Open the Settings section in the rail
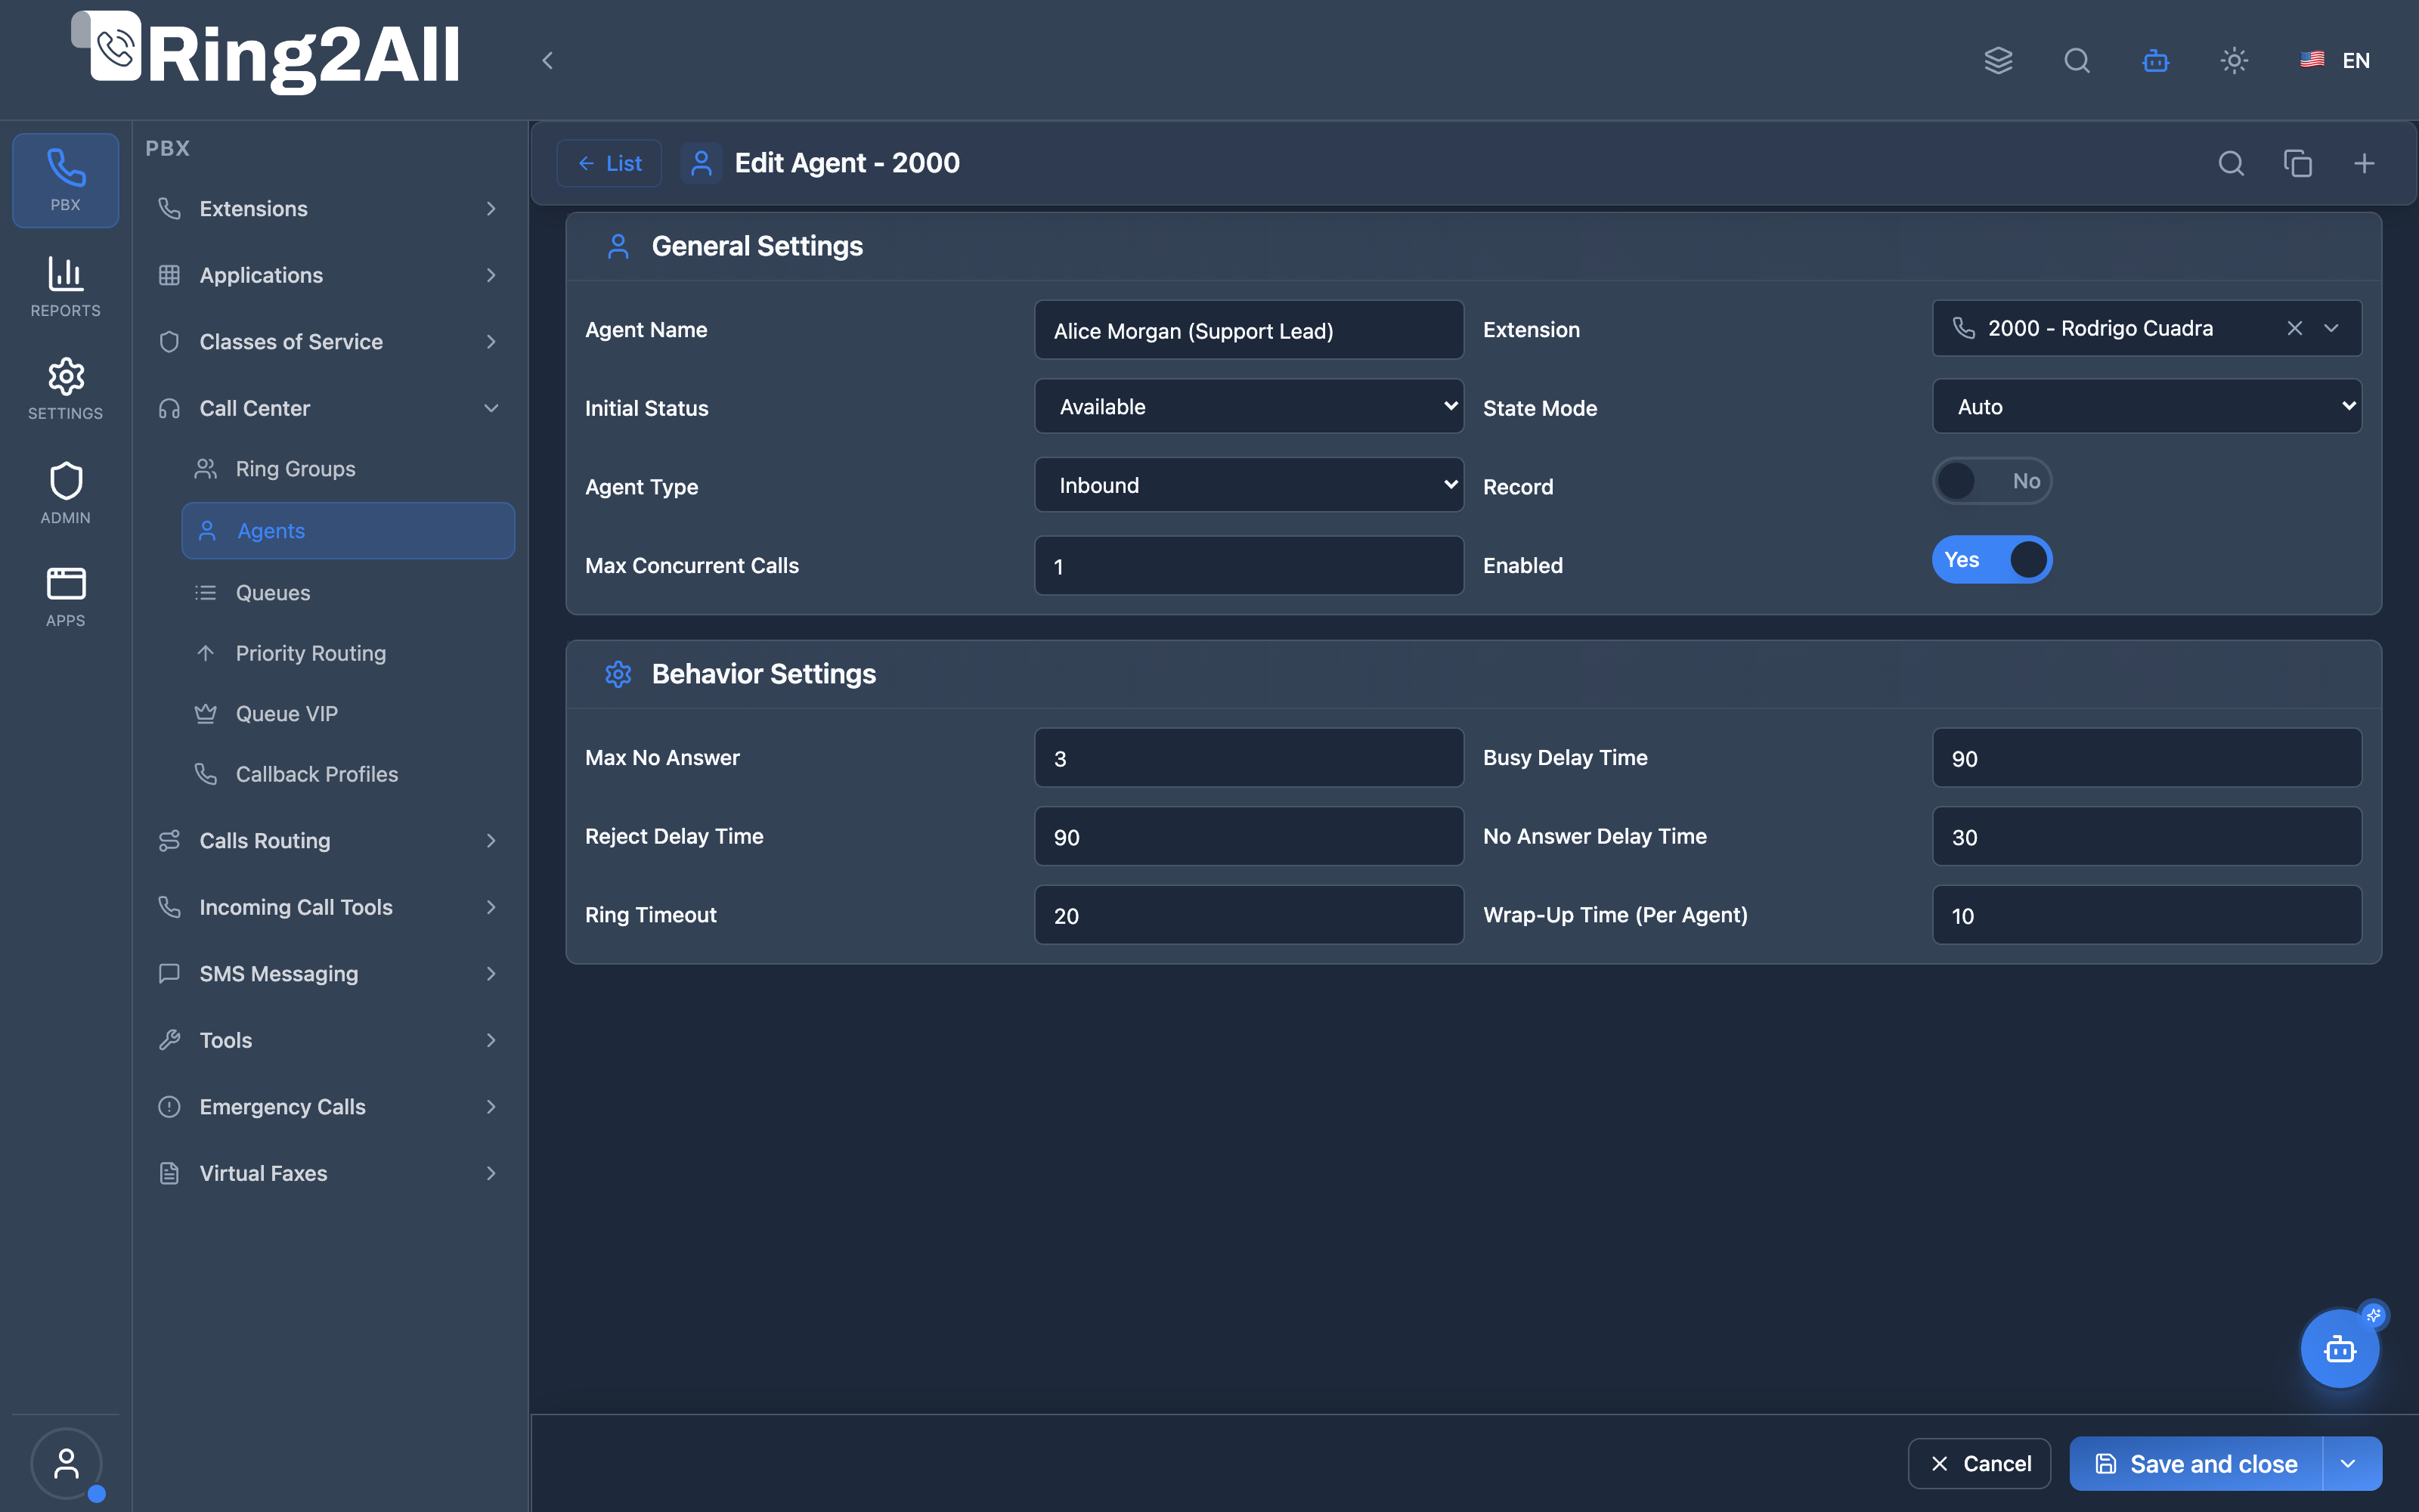This screenshot has height=1512, width=2419. pyautogui.click(x=66, y=389)
